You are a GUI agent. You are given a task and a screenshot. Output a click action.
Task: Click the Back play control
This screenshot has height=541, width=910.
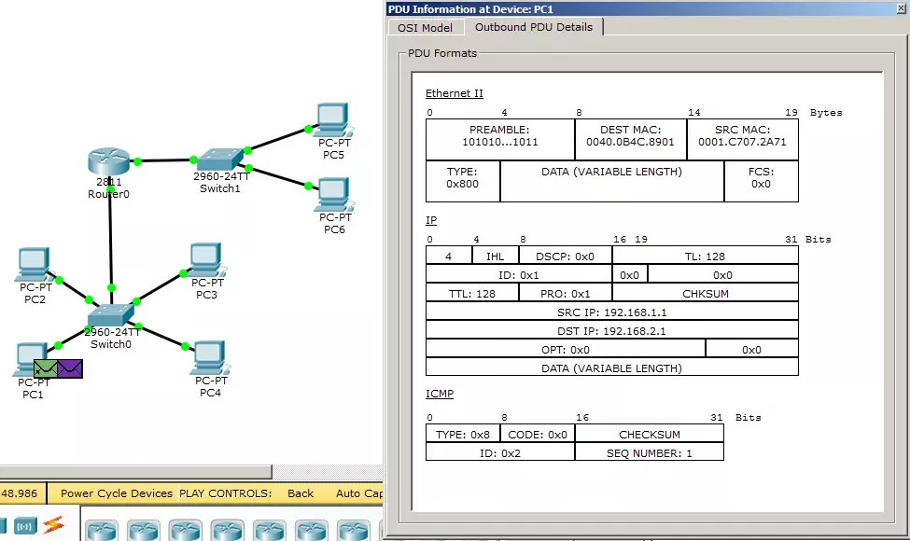coord(301,493)
